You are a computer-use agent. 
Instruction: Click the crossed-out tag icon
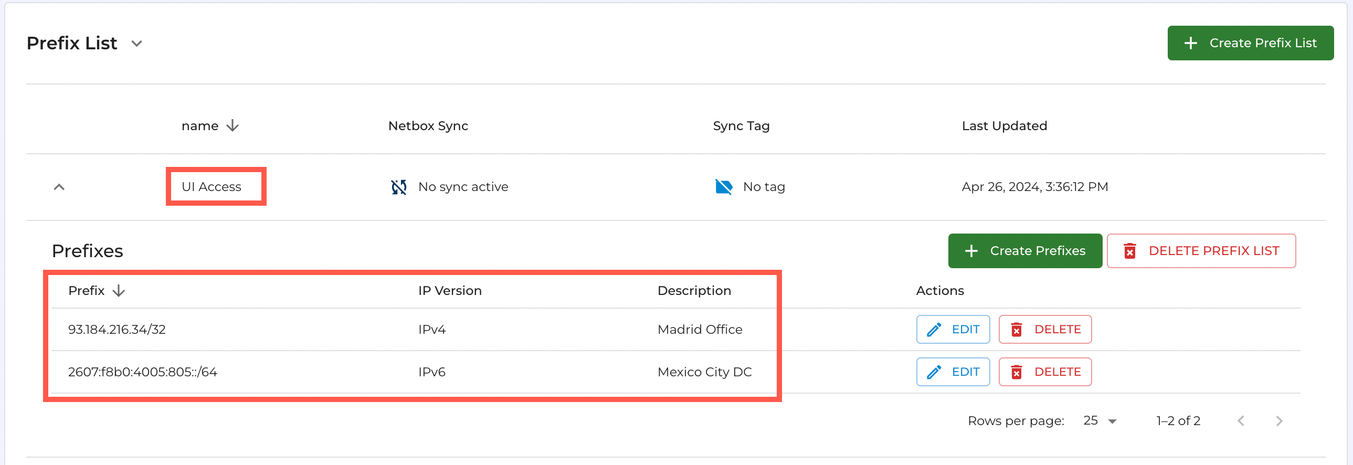pyautogui.click(x=724, y=187)
